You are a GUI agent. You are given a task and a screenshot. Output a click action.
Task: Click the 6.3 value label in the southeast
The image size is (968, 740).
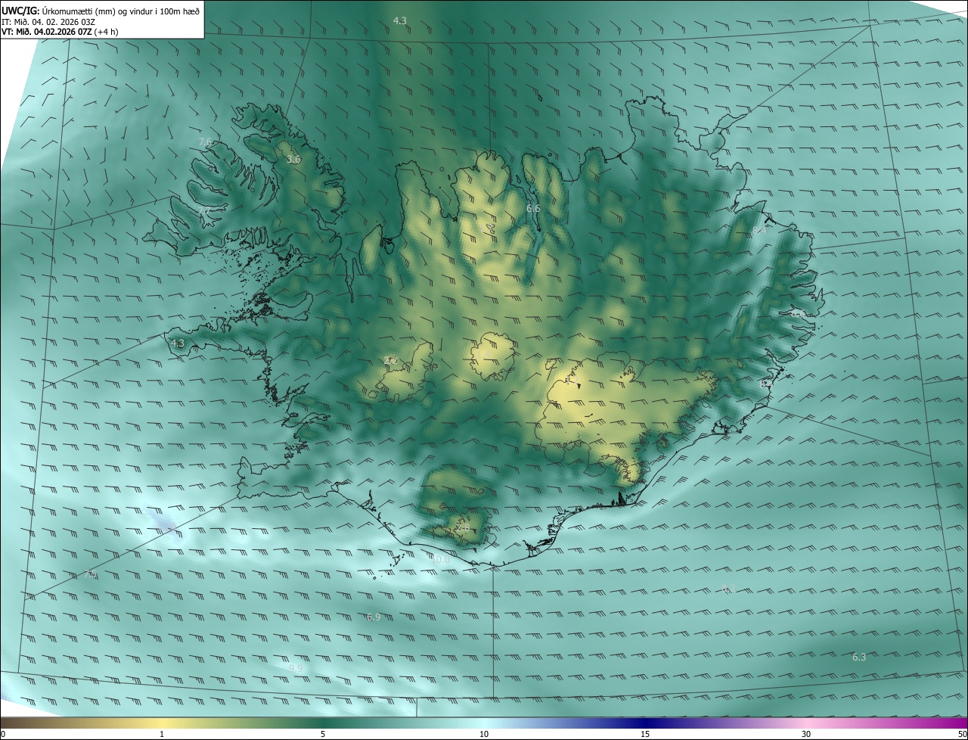coord(859,657)
